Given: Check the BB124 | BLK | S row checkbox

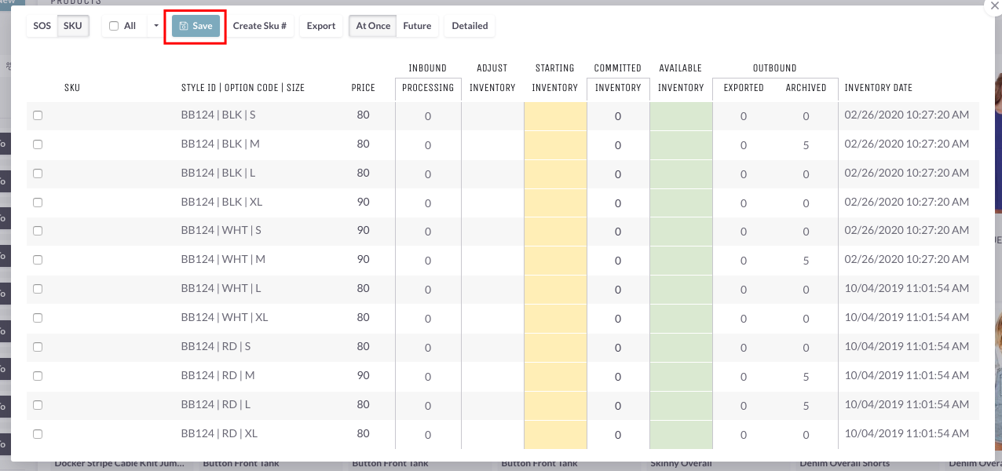Looking at the screenshot, I should click(x=38, y=115).
